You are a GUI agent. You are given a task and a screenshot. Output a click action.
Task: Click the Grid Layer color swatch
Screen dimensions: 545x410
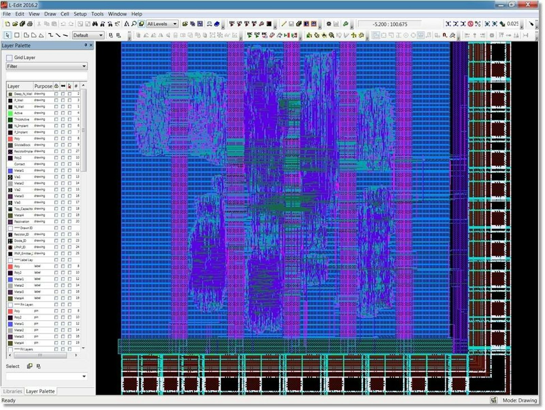pos(9,58)
